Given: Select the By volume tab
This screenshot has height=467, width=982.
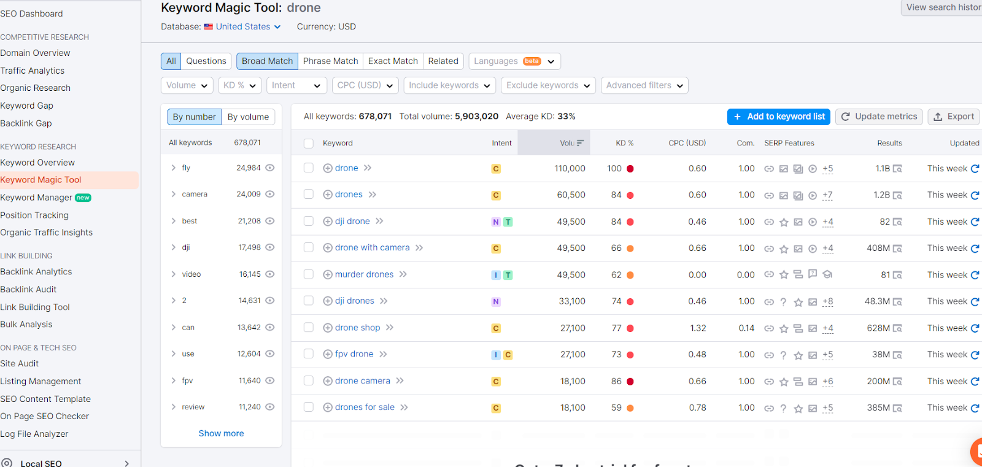Looking at the screenshot, I should tap(248, 117).
